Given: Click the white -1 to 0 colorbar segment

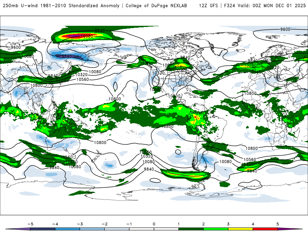Looking at the screenshot, I should [142, 229].
